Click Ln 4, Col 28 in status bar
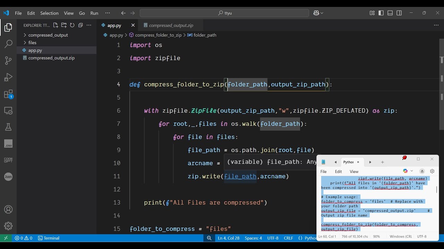Screen dimensions: 444x249 point(229,238)
